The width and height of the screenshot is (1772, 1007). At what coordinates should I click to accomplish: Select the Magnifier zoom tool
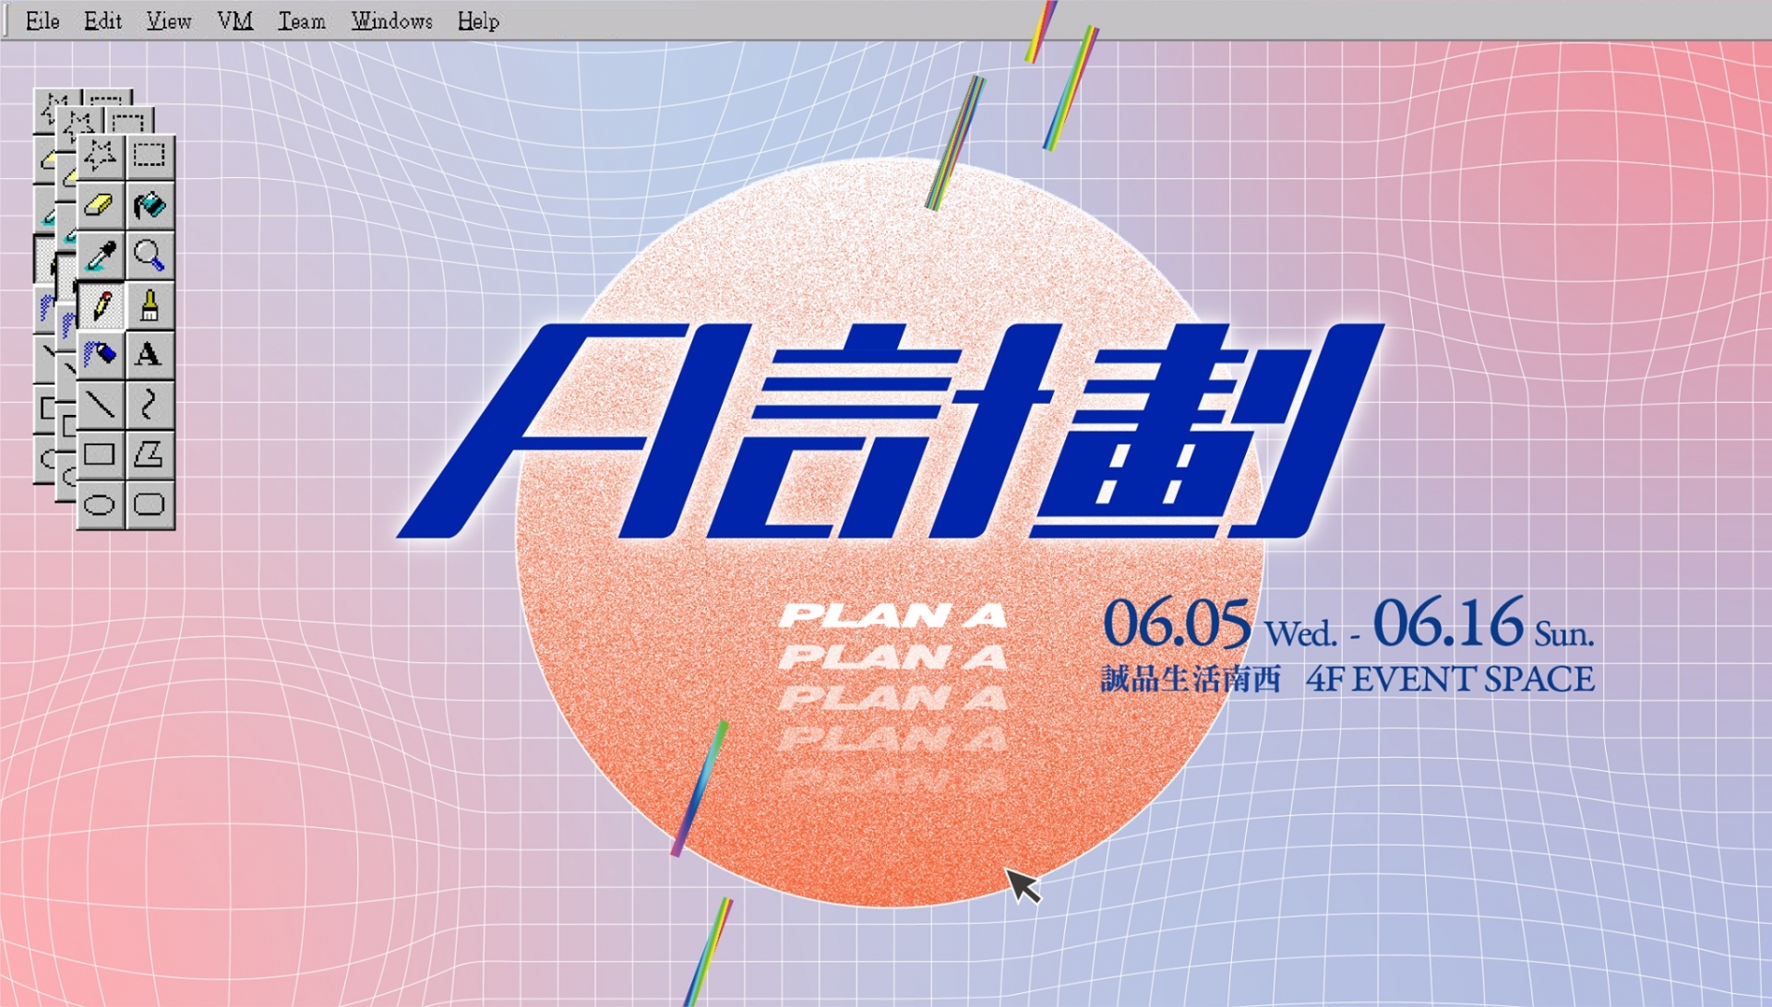click(x=150, y=255)
